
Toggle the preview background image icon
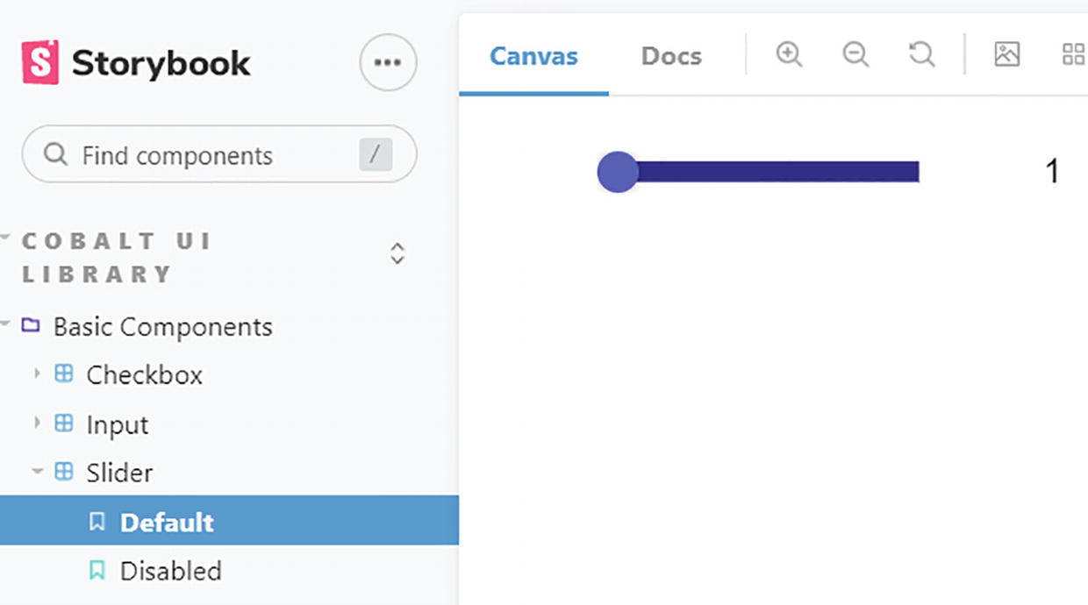tap(1006, 54)
